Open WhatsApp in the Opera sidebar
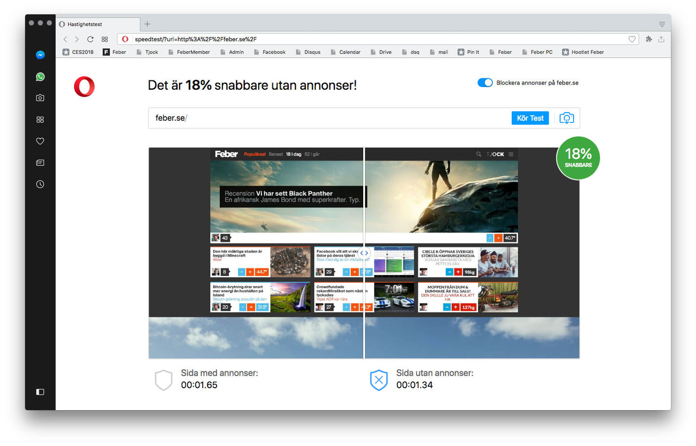 click(x=40, y=77)
